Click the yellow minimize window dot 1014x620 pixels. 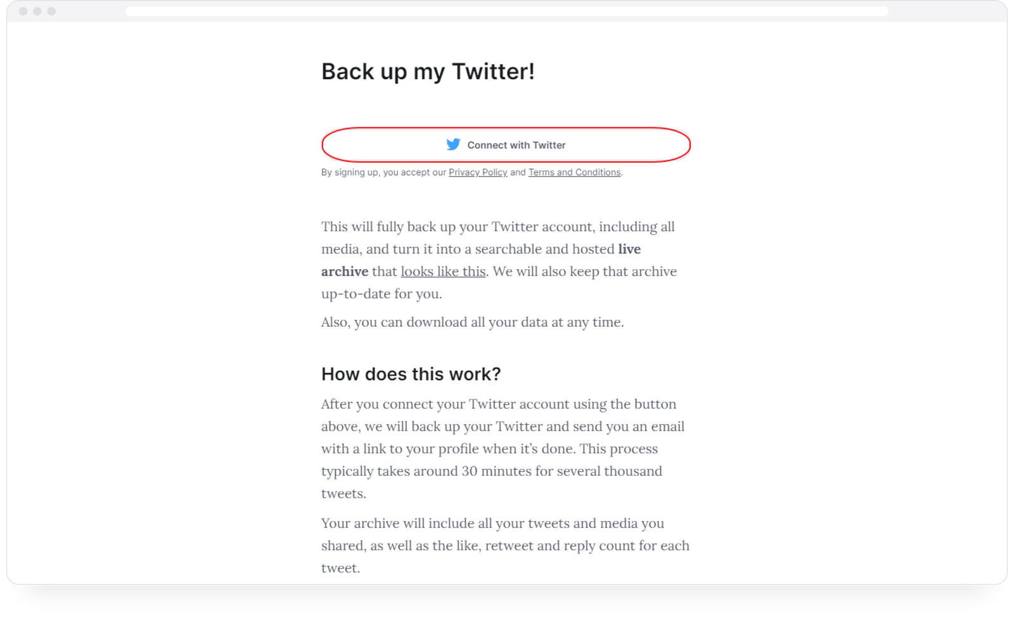tap(37, 11)
